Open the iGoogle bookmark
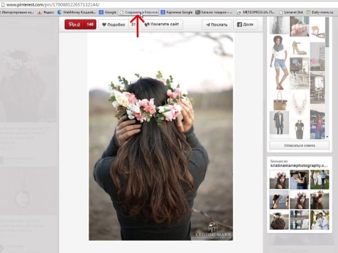338x253 pixels. 108,12
